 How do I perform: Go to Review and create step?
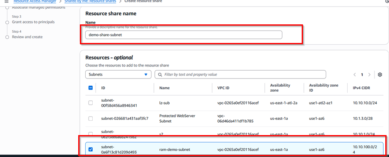pyautogui.click(x=27, y=37)
